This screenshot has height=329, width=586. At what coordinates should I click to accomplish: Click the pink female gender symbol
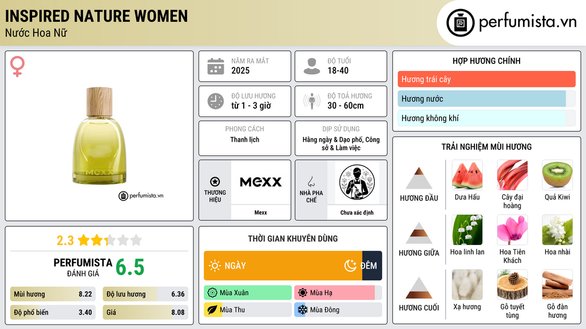(x=17, y=66)
